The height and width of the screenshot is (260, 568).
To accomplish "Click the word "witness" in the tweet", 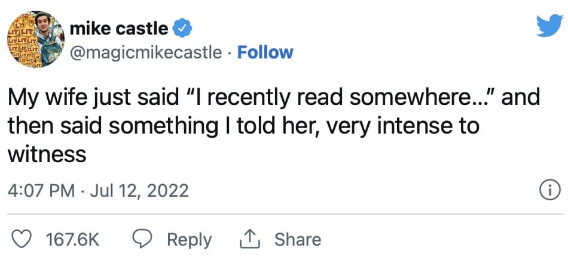I will (x=47, y=155).
